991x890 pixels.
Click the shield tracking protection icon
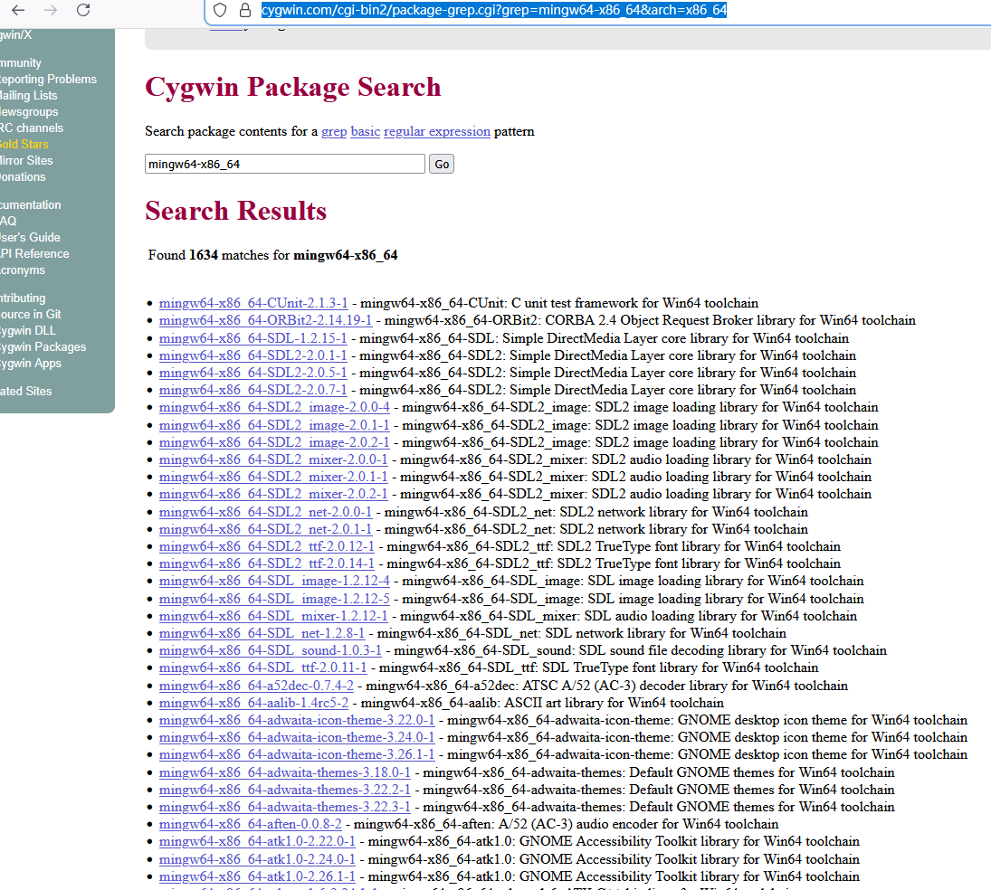click(219, 10)
